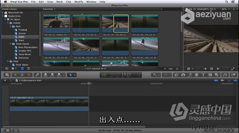Open the Retime speed menu

tap(166, 75)
